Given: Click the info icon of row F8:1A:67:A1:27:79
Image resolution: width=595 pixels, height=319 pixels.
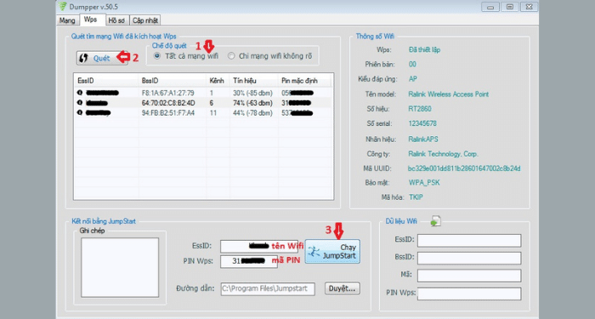Looking at the screenshot, I should coord(80,92).
